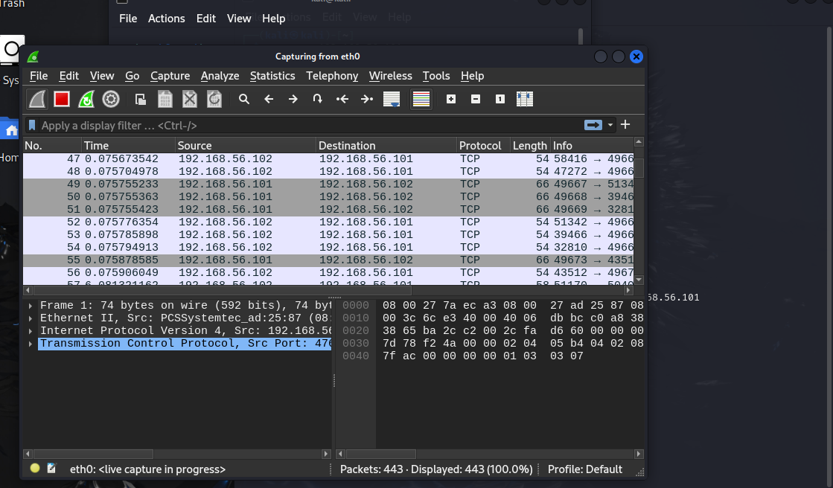Zoom in the main window text
This screenshot has height=488, width=833.
pyautogui.click(x=451, y=99)
